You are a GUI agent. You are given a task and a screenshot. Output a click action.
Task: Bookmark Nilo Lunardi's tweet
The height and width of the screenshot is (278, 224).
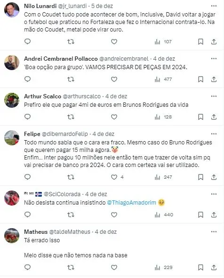200,42
